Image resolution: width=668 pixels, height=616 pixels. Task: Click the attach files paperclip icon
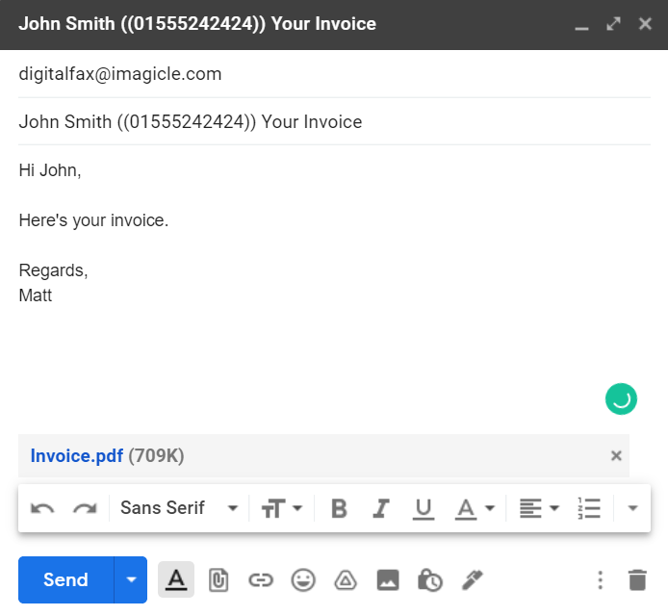(x=218, y=579)
